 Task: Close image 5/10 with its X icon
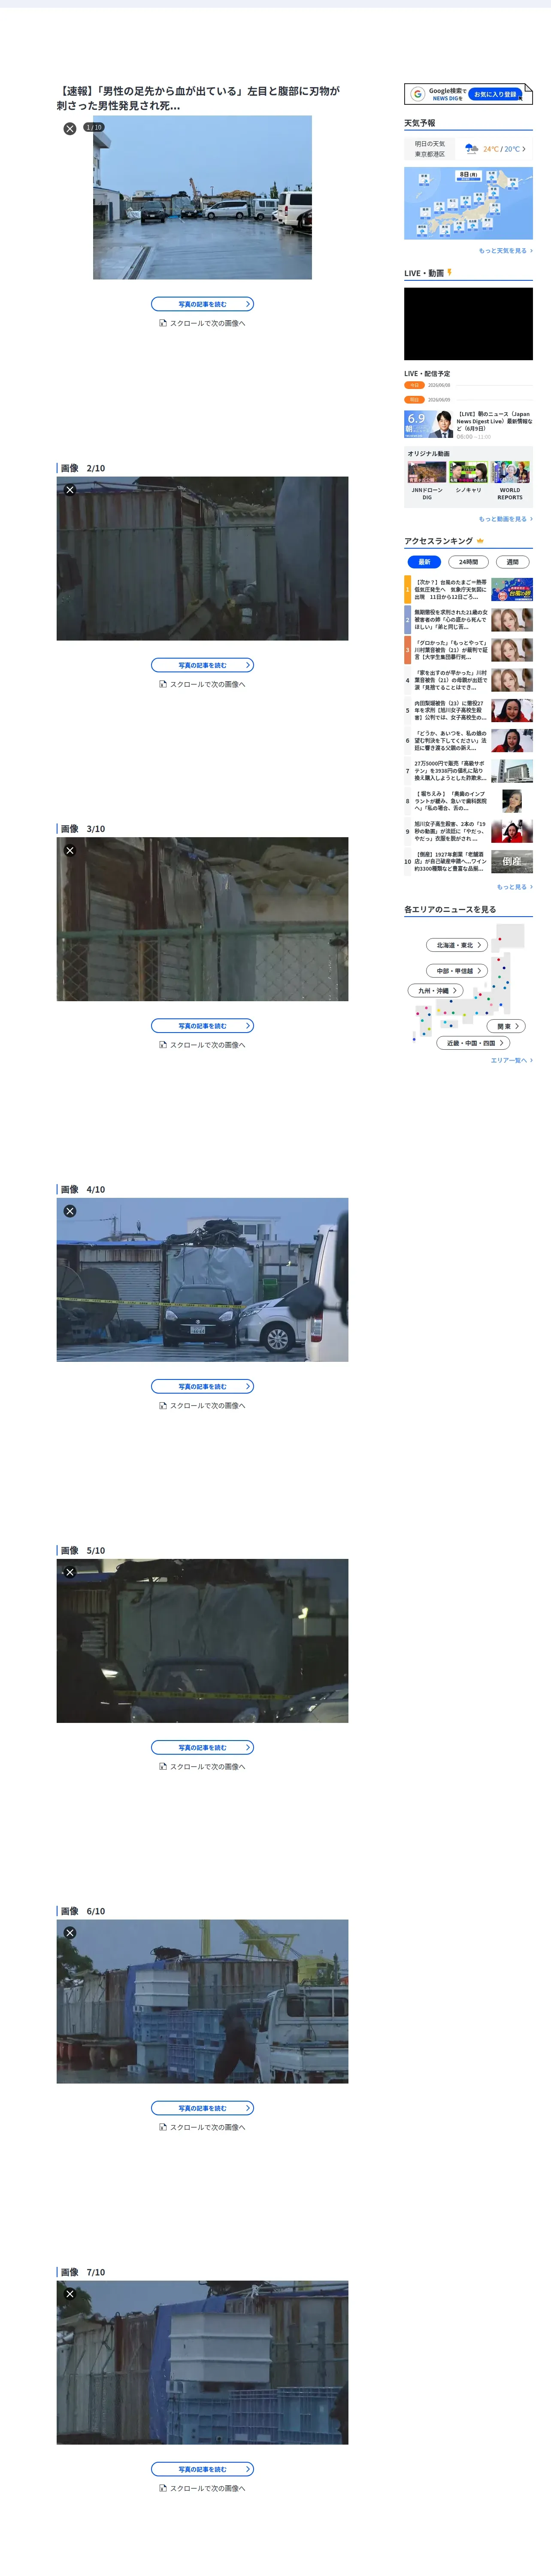coord(70,1572)
